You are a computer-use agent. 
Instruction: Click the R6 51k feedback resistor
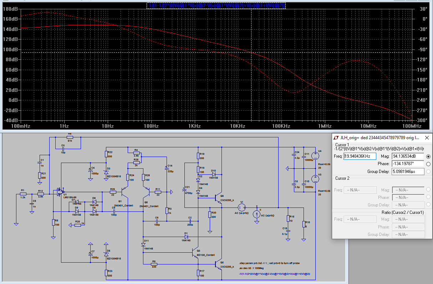(70, 137)
